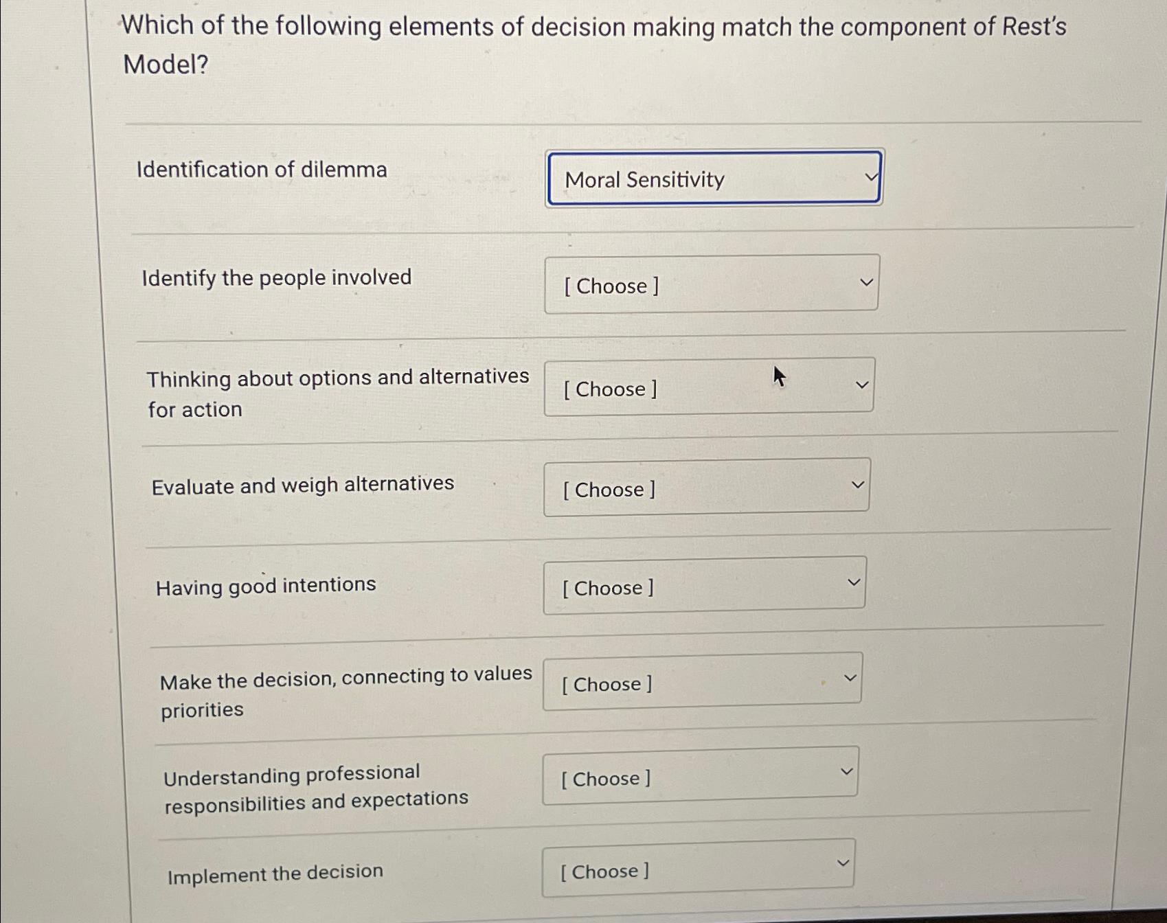Select the Identification of dilemma label
The width and height of the screenshot is (1167, 923).
click(262, 170)
